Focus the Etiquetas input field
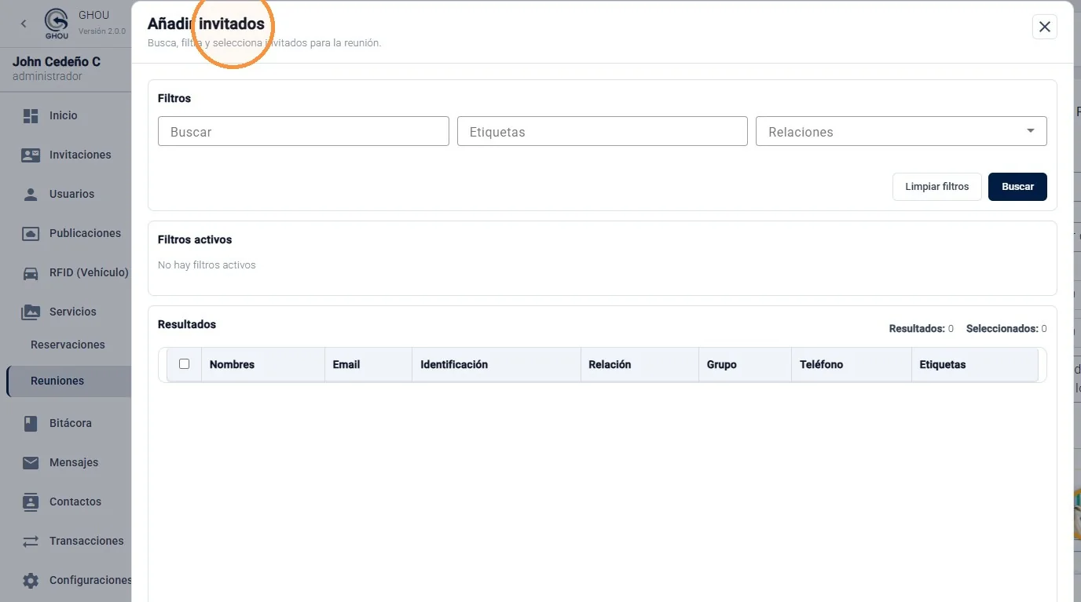This screenshot has width=1081, height=602. (x=603, y=131)
